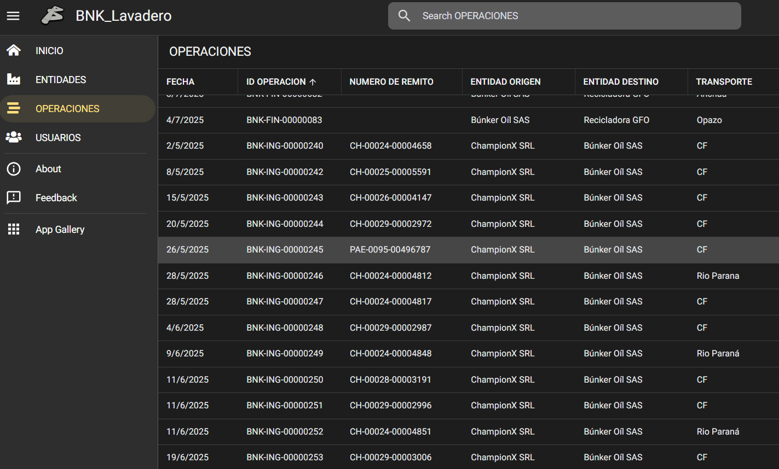This screenshot has height=469, width=779.
Task: Sort by ENTIDAD ORIGEN column header
Action: (505, 82)
